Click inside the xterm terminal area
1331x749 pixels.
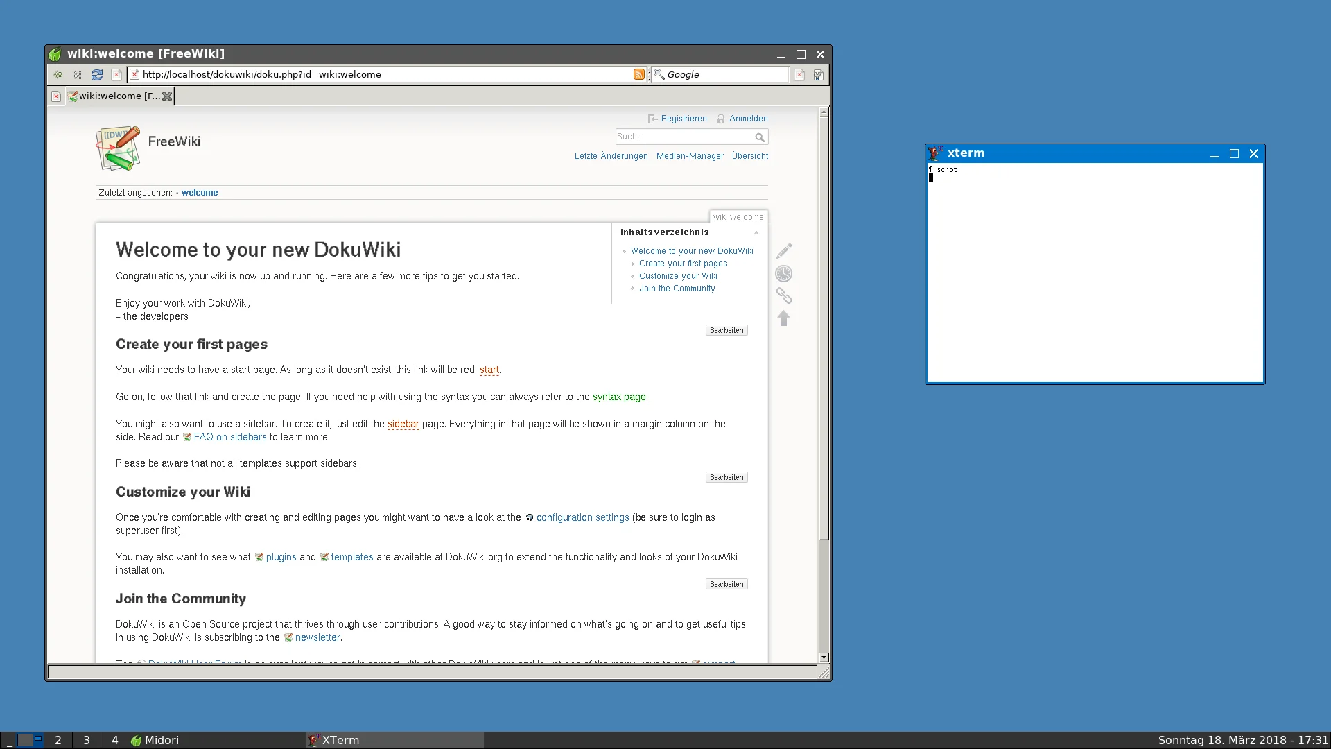click(1095, 273)
